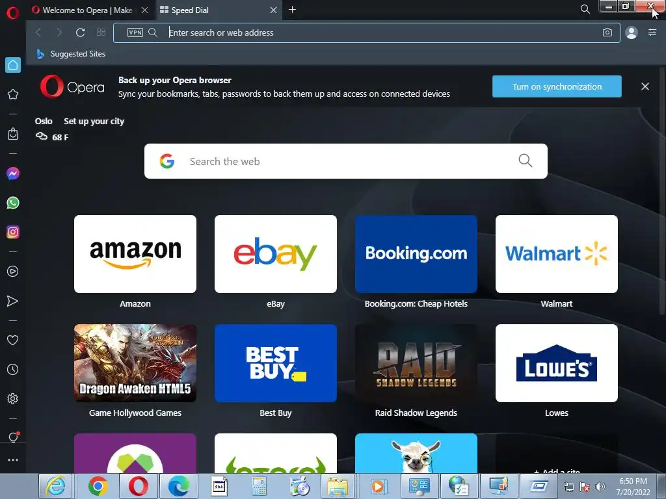Open the Lowes speed dial tile
666x499 pixels.
[557, 363]
